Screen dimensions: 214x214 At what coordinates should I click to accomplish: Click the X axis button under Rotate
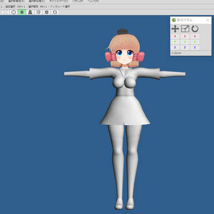click(195, 36)
